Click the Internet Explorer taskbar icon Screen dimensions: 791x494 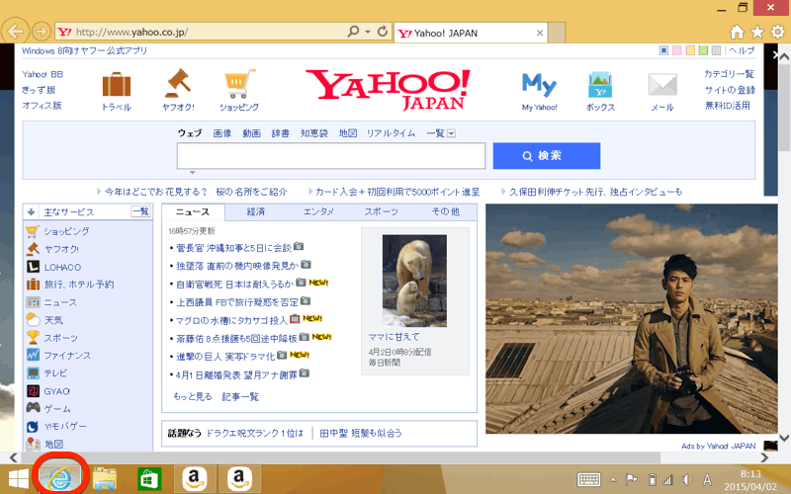click(x=62, y=478)
